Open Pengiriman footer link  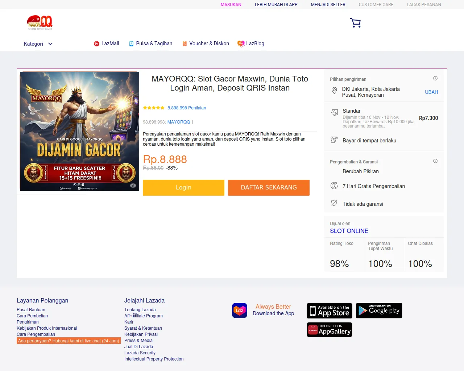pos(28,322)
